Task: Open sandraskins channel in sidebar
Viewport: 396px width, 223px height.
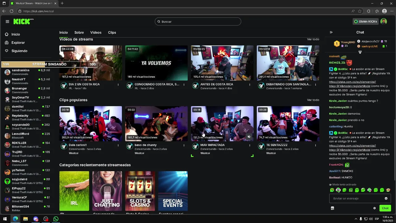Action: tap(27, 72)
